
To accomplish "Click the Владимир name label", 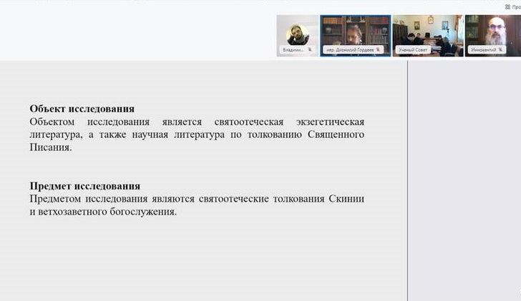I will point(293,50).
